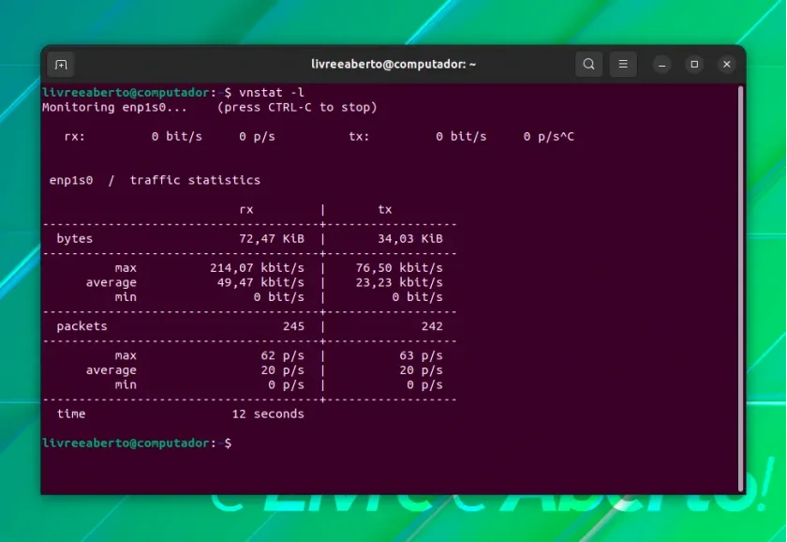This screenshot has width=787, height=542.
Task: Click the rx bytes value 72,47 KiB
Action: 272,238
